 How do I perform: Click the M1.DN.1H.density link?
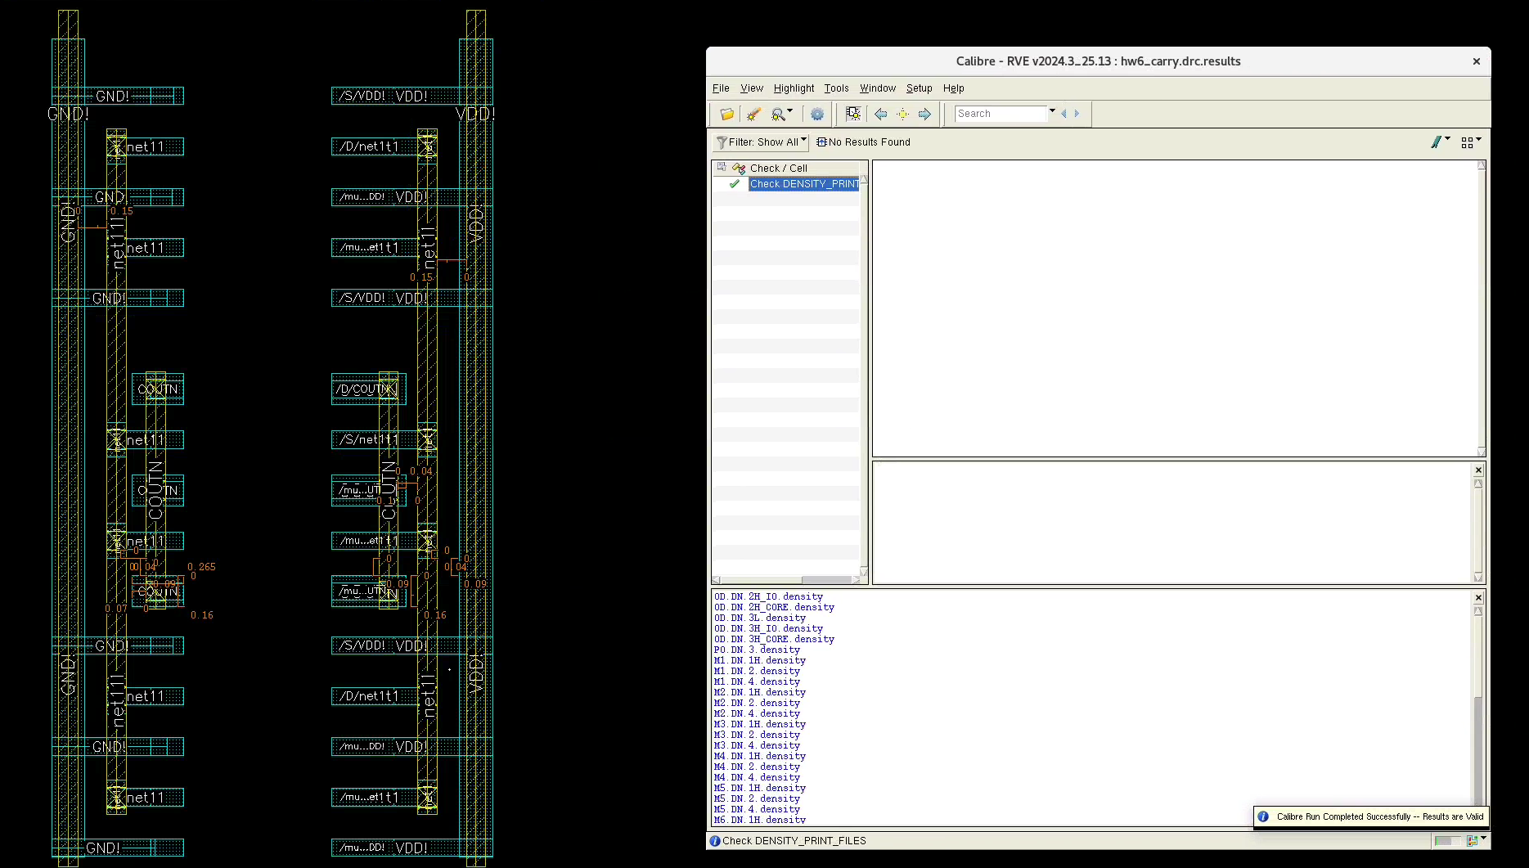[x=759, y=660]
